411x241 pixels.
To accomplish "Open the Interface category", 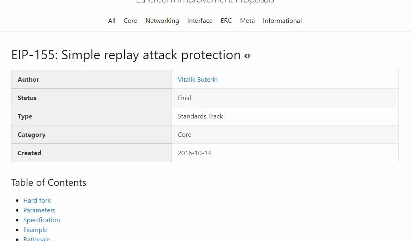I will tap(200, 21).
